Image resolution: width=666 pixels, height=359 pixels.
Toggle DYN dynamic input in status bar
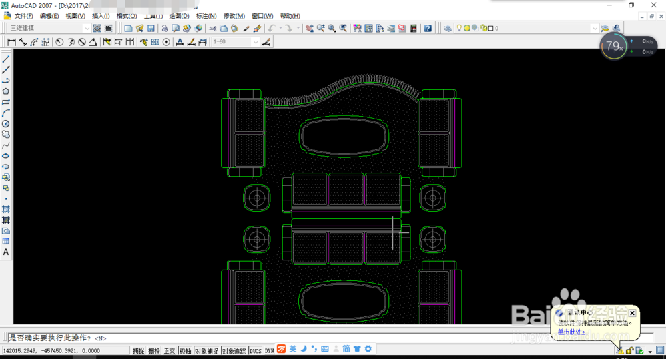pos(269,351)
